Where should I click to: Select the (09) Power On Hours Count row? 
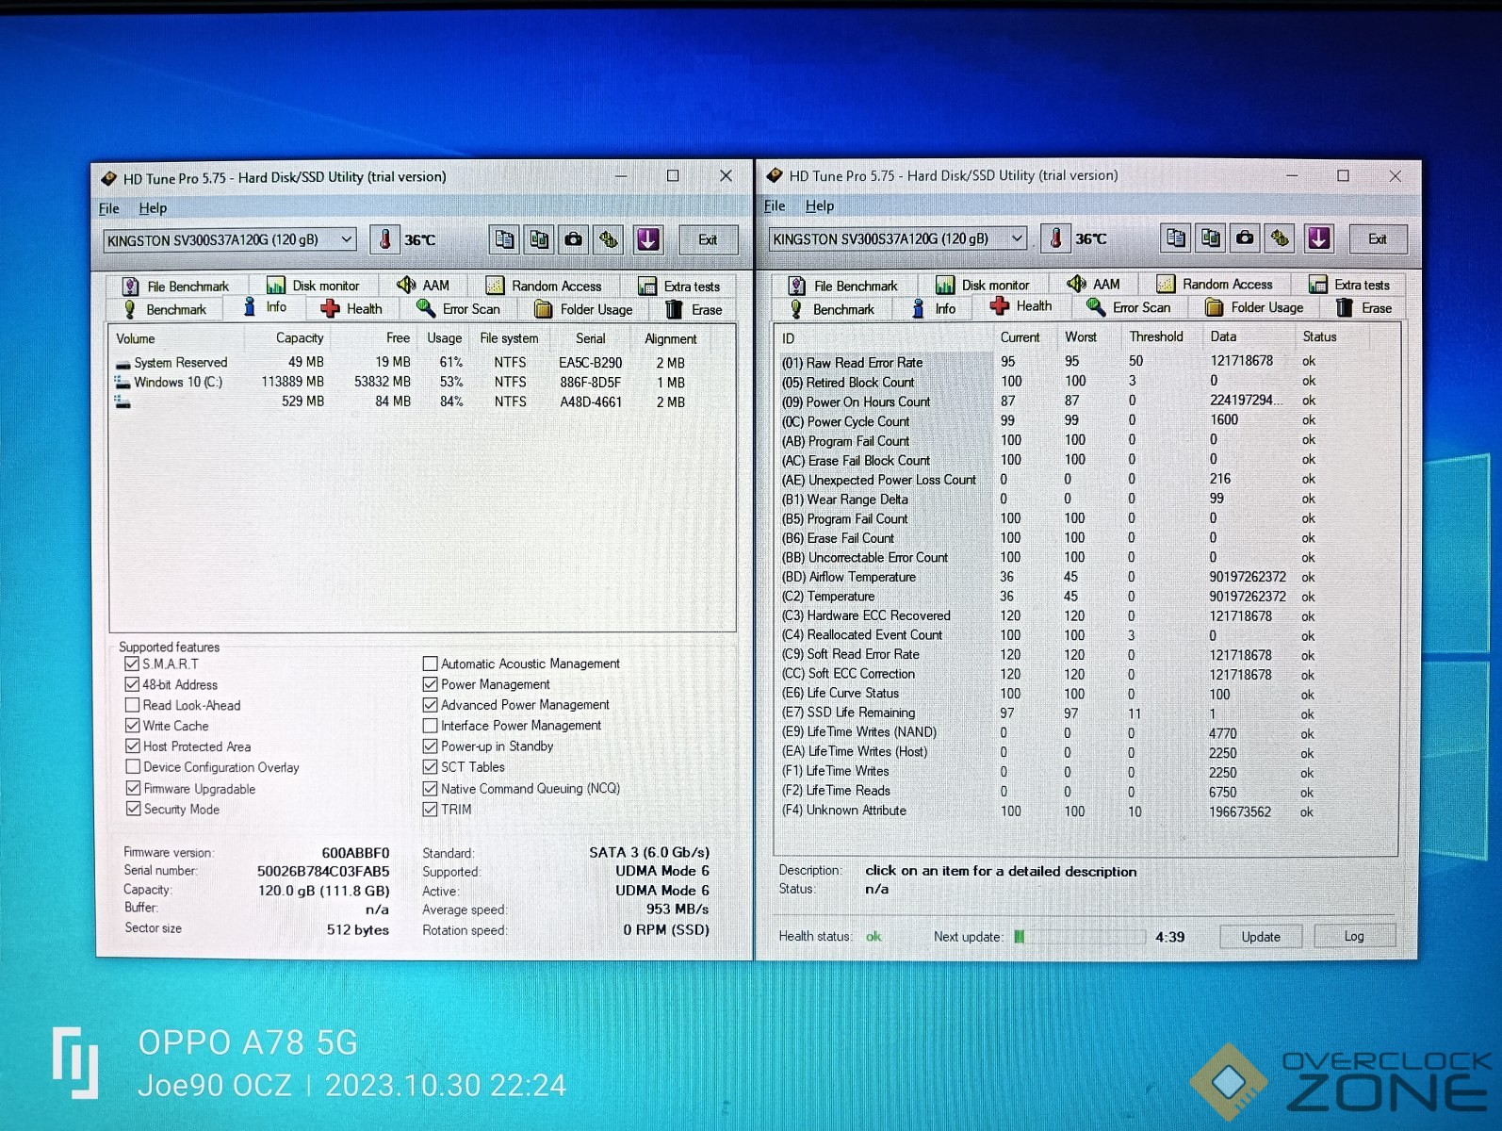(x=1084, y=402)
